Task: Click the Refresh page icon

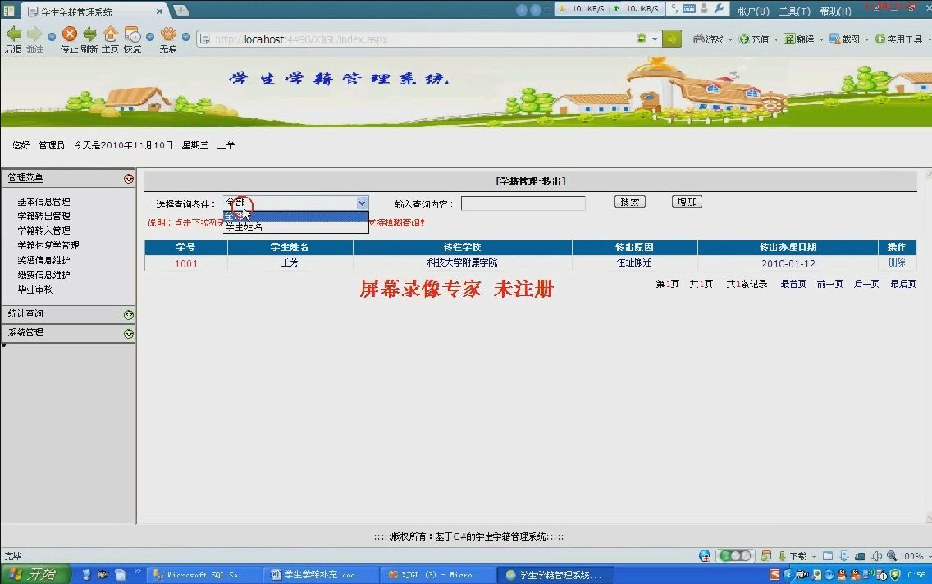Action: point(89,34)
